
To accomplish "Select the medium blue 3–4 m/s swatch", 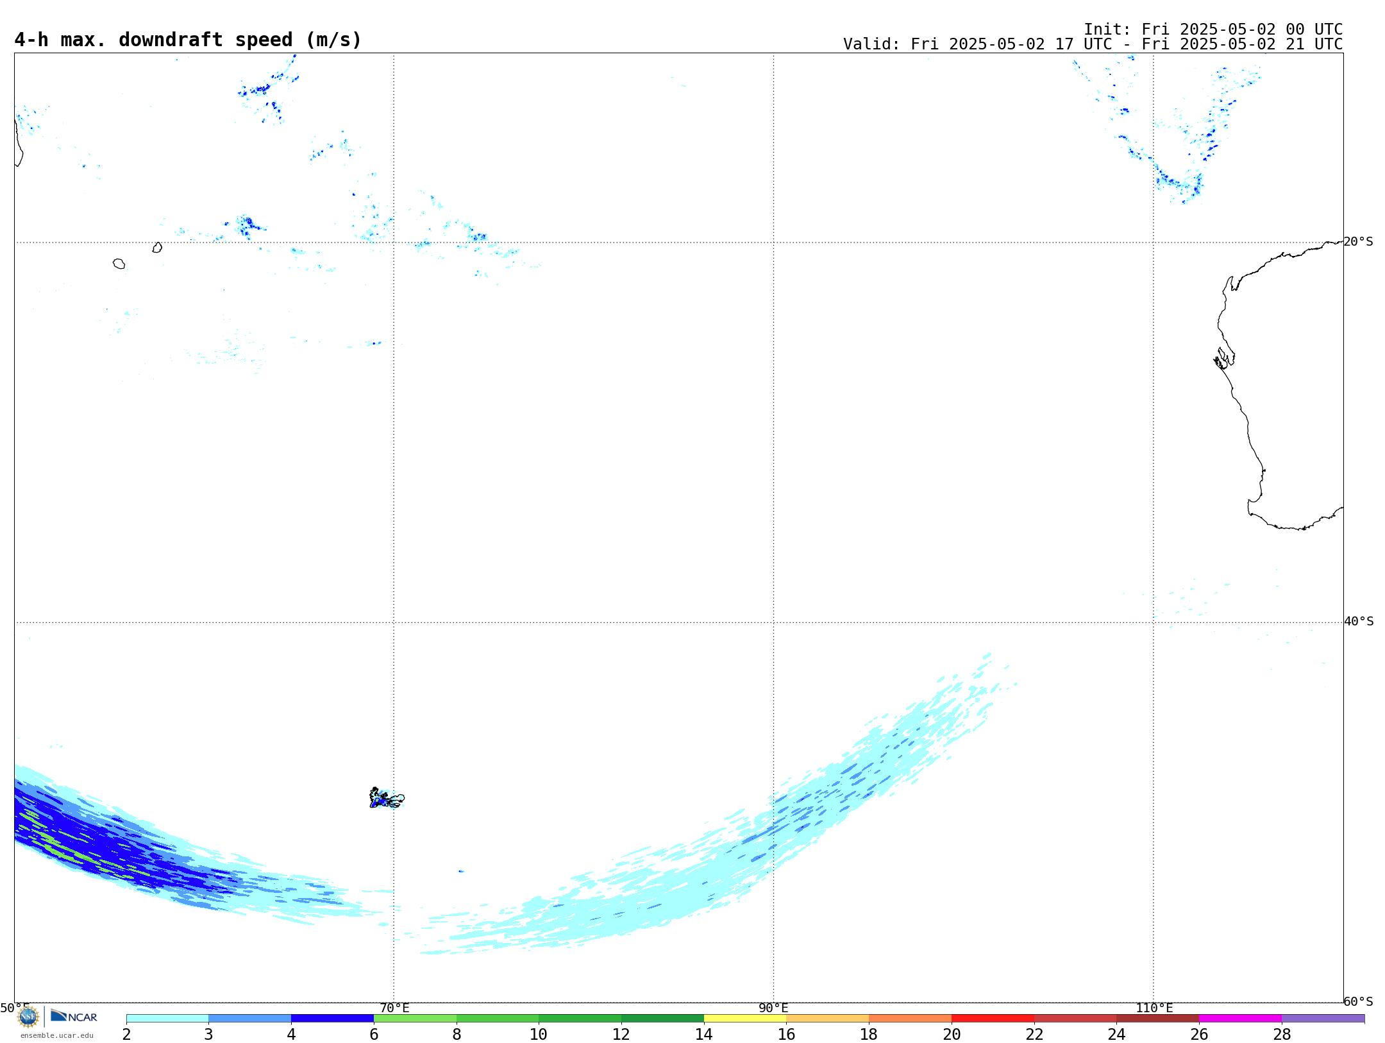I will (x=249, y=1019).
